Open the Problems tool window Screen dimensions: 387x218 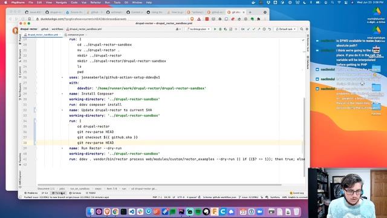(31, 193)
